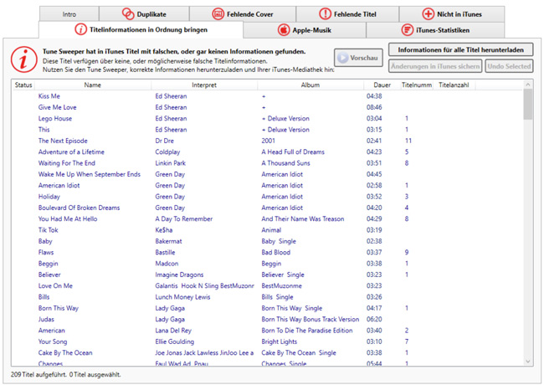This screenshot has width=544, height=385.
Task: Select the Love On Me track
Action: click(55, 285)
